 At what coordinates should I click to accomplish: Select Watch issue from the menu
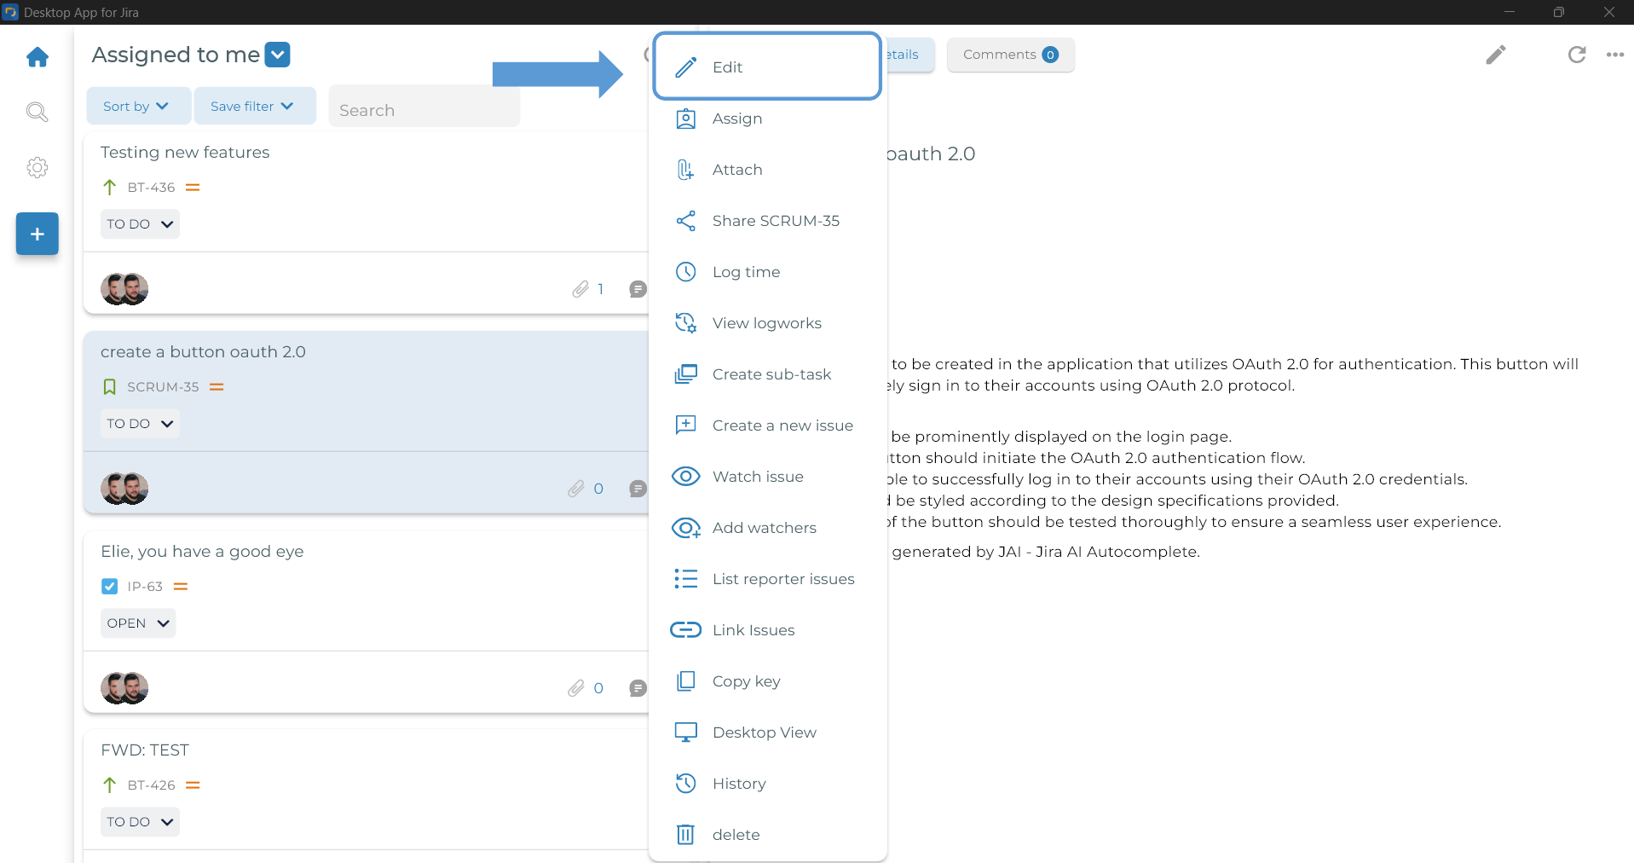758,477
